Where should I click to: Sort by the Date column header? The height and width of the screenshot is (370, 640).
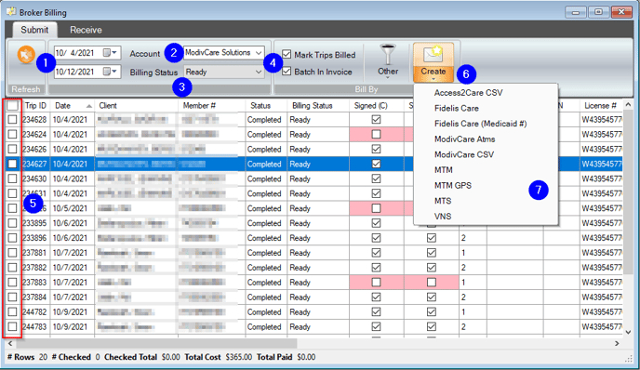tap(73, 106)
